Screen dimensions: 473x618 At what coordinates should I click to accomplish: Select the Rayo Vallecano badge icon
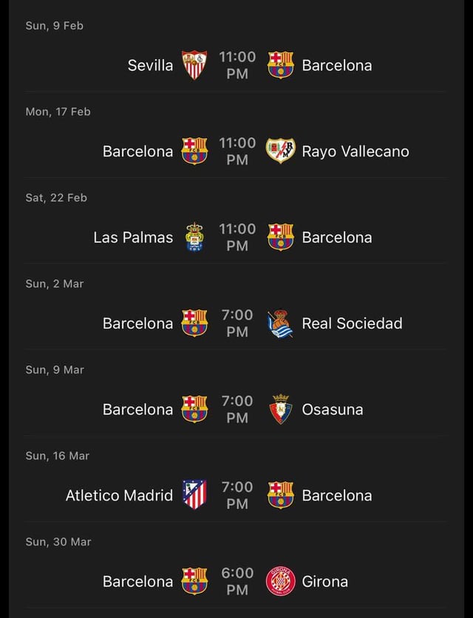[x=282, y=151]
